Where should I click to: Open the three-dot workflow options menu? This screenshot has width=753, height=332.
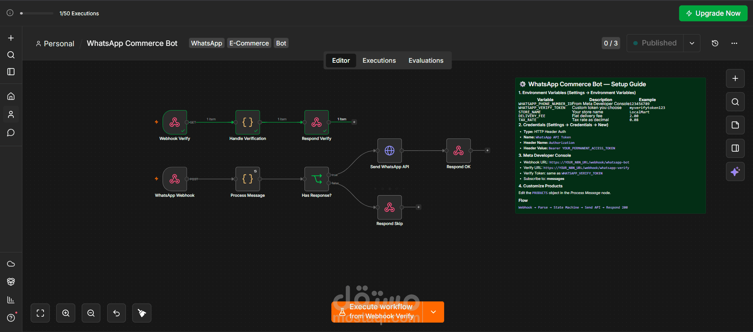(x=734, y=43)
